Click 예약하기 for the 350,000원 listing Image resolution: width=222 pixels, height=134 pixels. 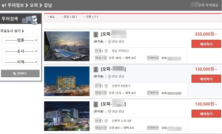point(206,44)
